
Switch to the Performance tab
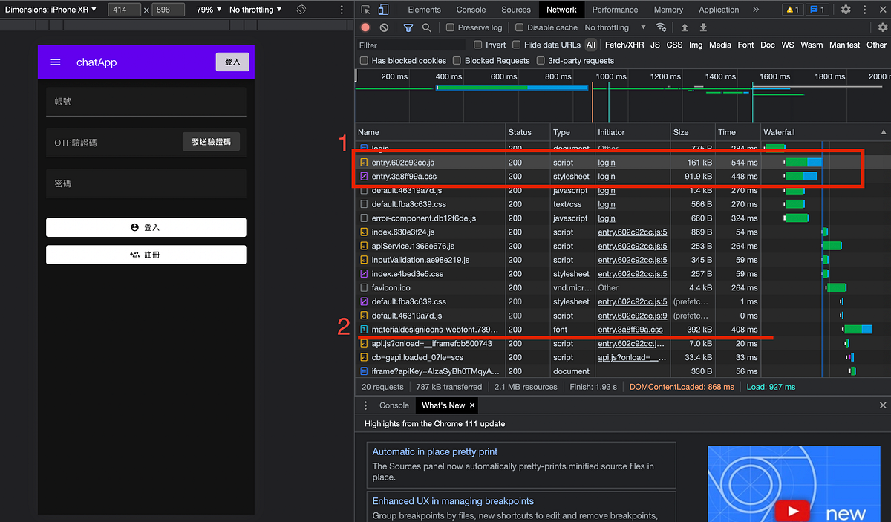(x=615, y=10)
